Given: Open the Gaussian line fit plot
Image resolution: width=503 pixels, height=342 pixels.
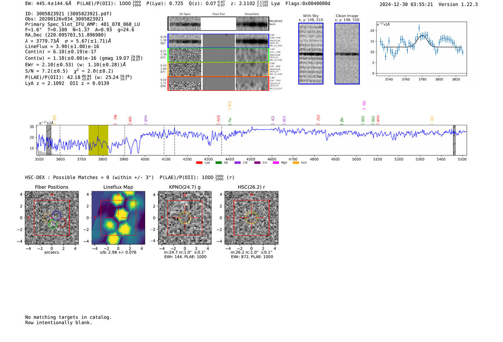Looking at the screenshot, I should point(421,49).
